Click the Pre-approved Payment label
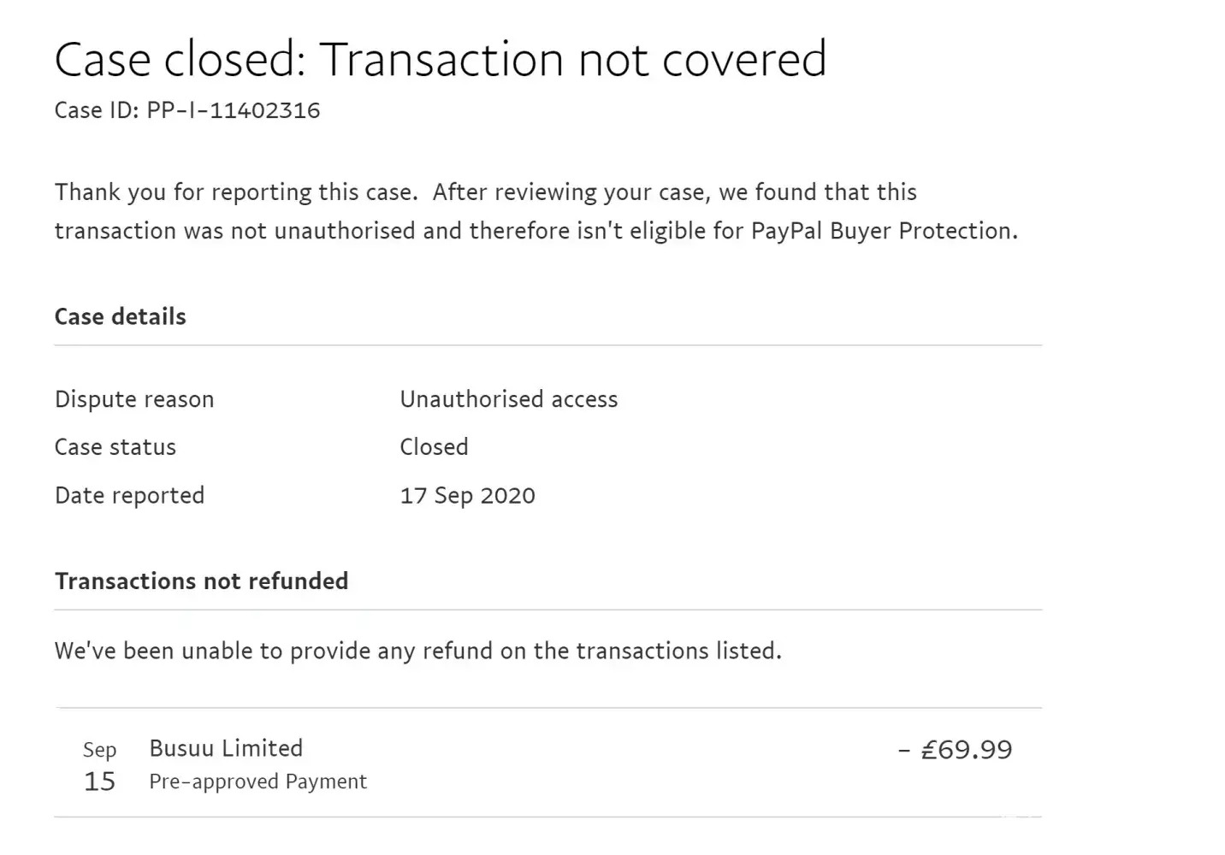Screen dimensions: 1225x855 (x=257, y=781)
